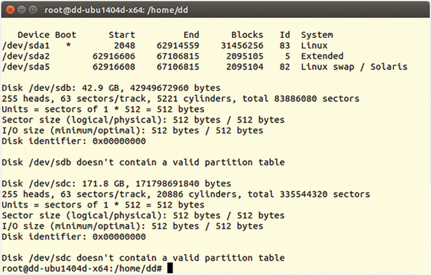Click blocks value 2095105
431x275 pixels.
click(245, 56)
